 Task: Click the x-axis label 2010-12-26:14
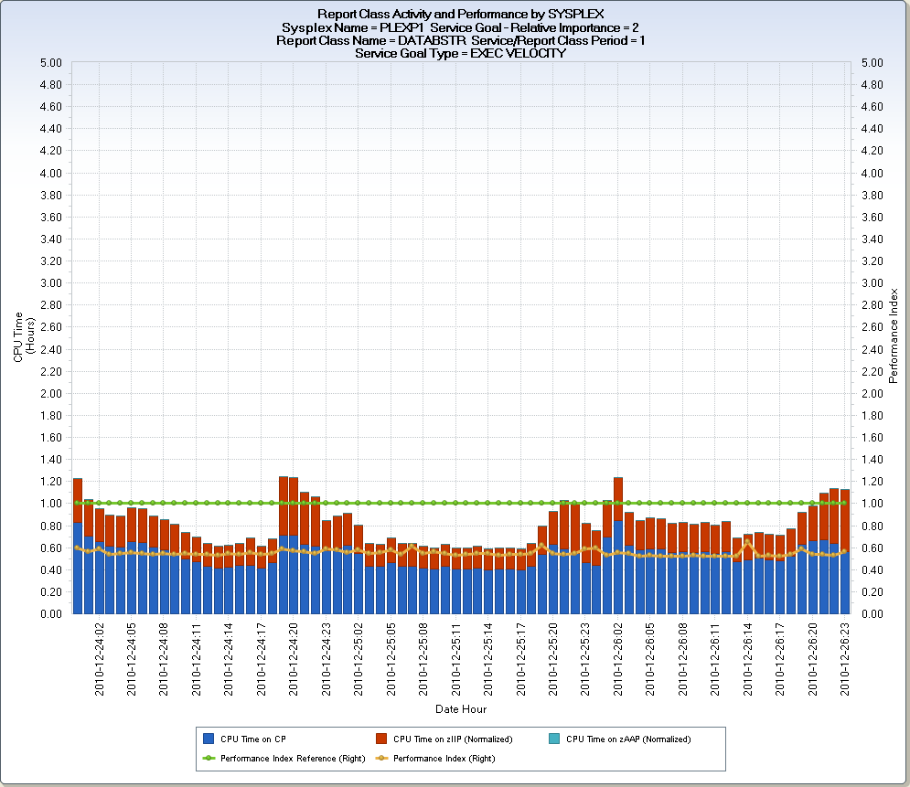click(x=747, y=660)
